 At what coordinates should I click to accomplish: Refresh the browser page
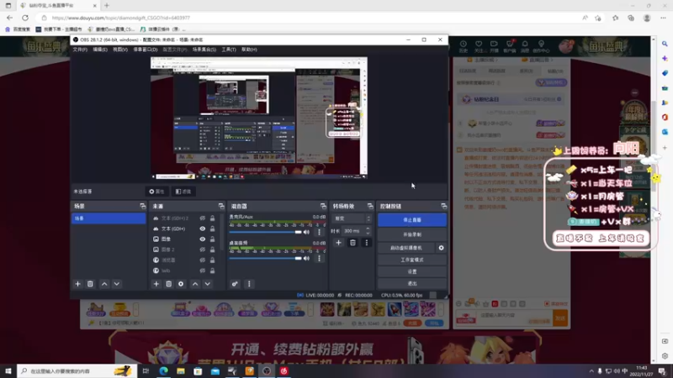tap(25, 18)
